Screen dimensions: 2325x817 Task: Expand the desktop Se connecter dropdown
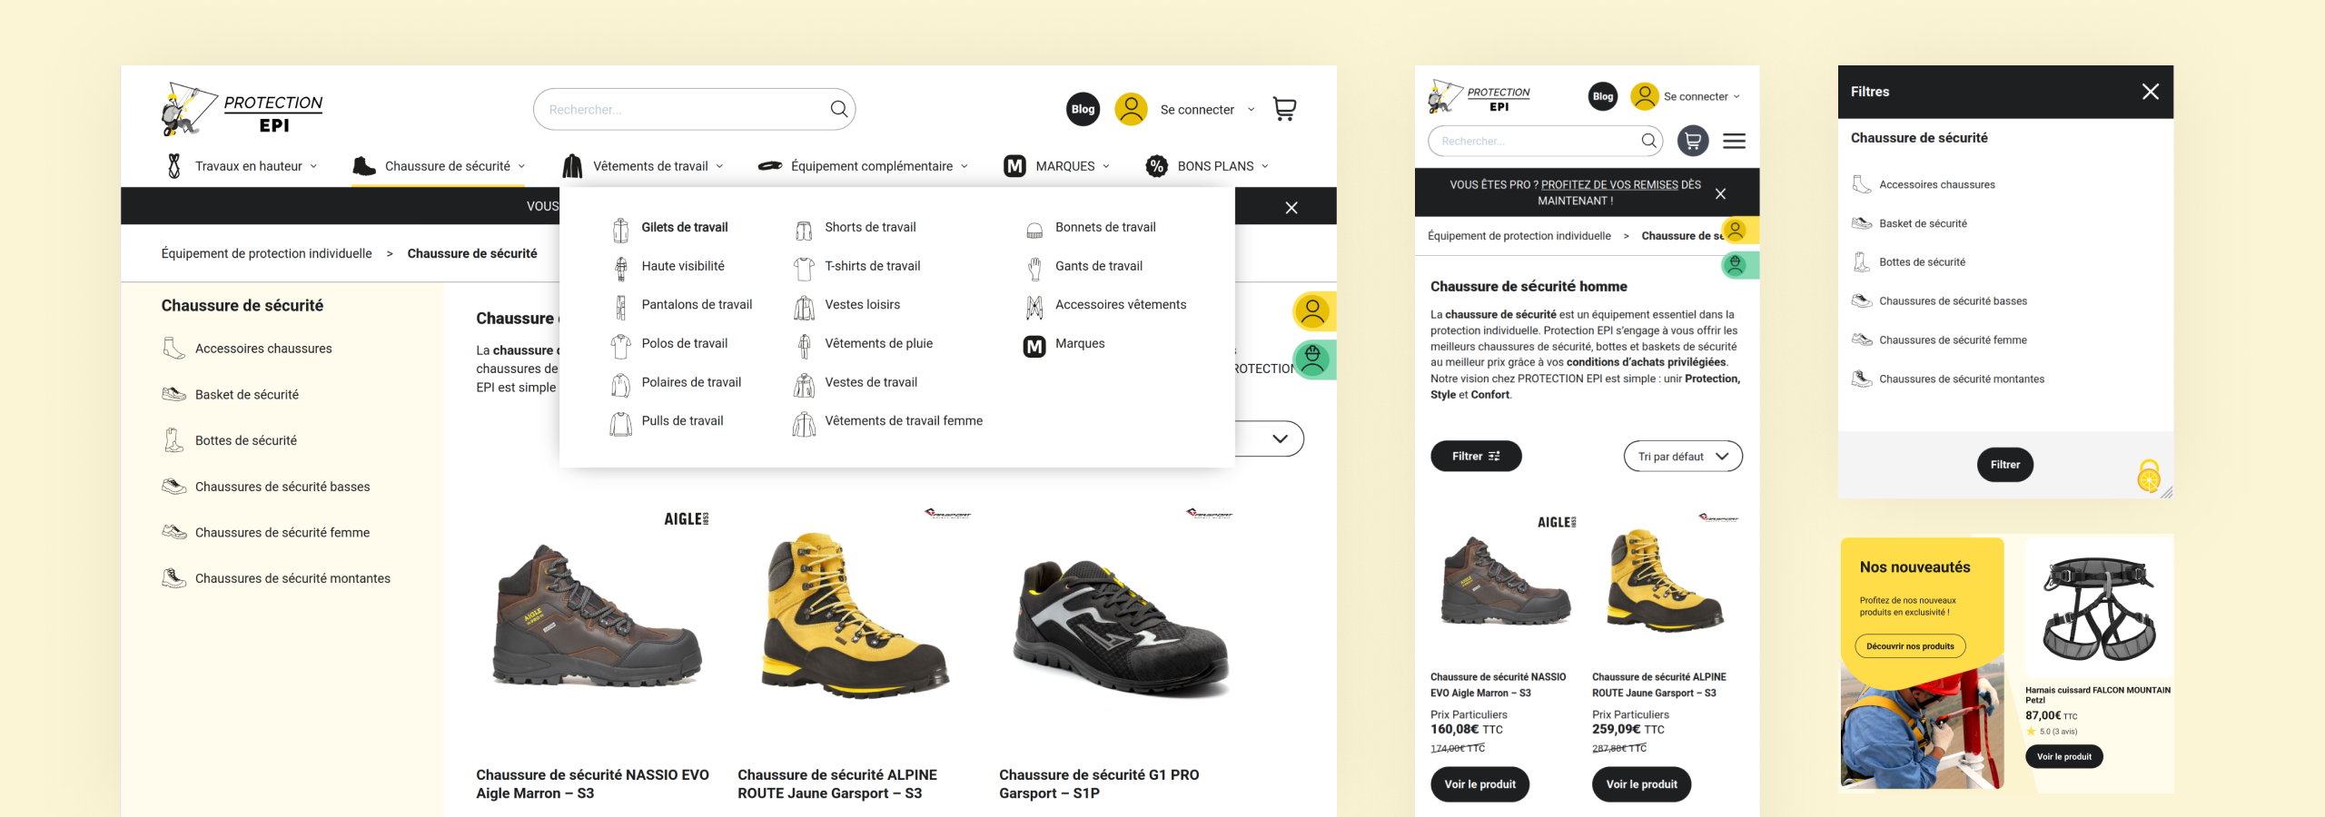[1251, 110]
